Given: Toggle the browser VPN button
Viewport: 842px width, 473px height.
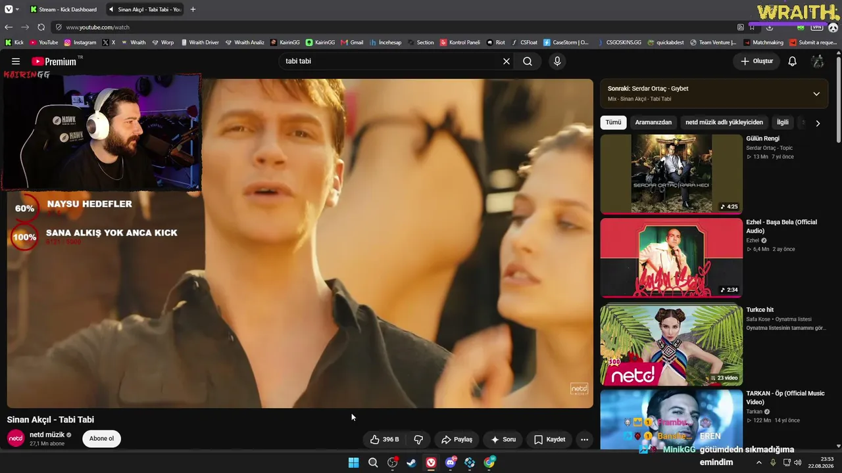Looking at the screenshot, I should [817, 27].
